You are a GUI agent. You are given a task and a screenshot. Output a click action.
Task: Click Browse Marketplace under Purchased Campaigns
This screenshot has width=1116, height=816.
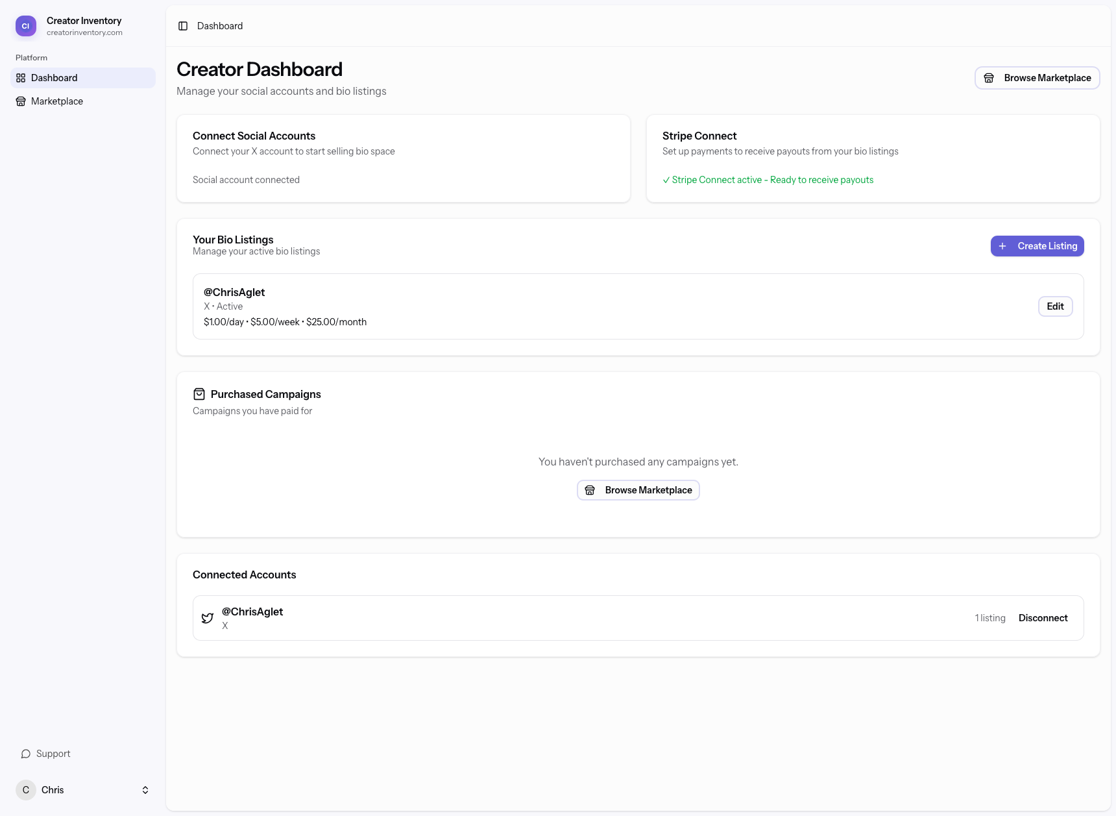(x=638, y=489)
